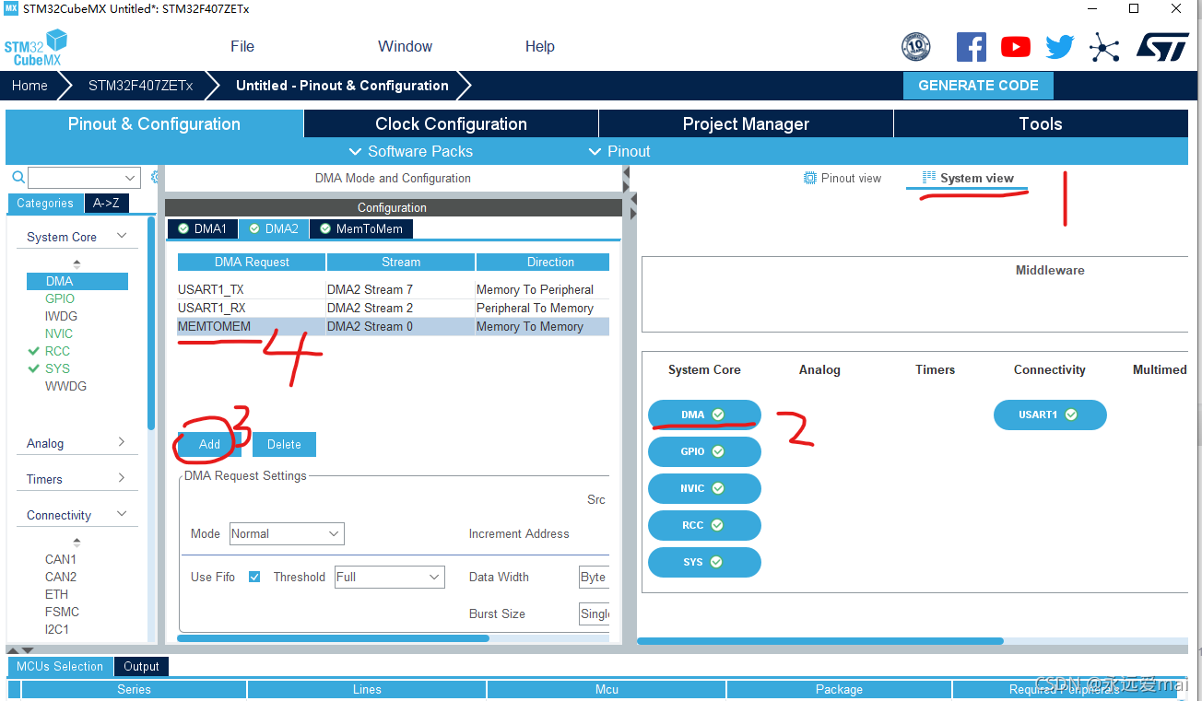Click the USART1 button in System view
The width and height of the screenshot is (1202, 701).
point(1050,415)
